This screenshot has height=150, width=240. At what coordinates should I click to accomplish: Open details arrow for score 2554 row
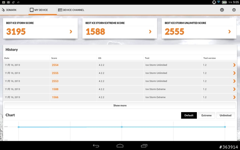tap(234, 65)
